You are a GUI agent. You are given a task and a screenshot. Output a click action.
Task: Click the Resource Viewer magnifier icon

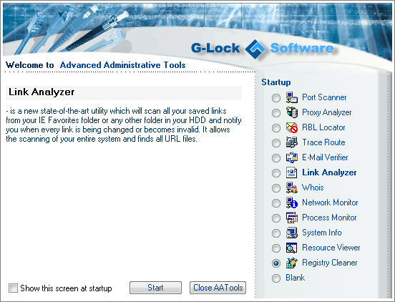292,248
